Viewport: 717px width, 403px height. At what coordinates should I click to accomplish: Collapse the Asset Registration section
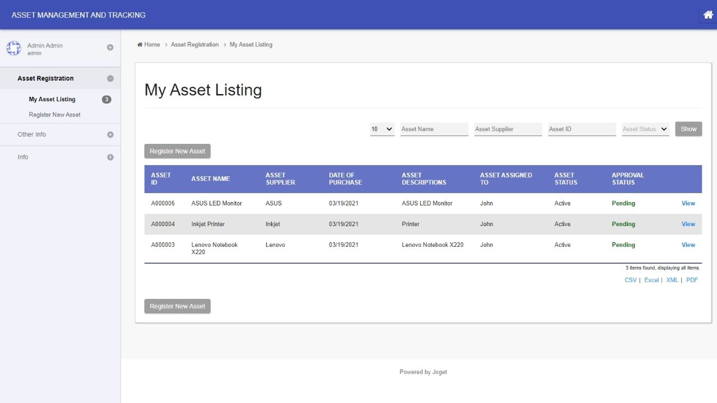pos(110,79)
